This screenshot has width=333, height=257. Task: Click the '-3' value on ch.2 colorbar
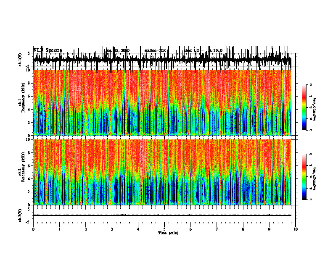pos(310,154)
